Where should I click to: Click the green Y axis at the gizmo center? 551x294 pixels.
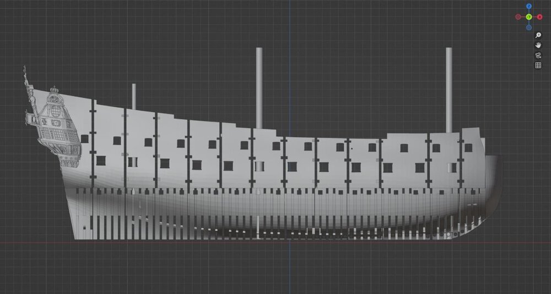click(x=529, y=17)
